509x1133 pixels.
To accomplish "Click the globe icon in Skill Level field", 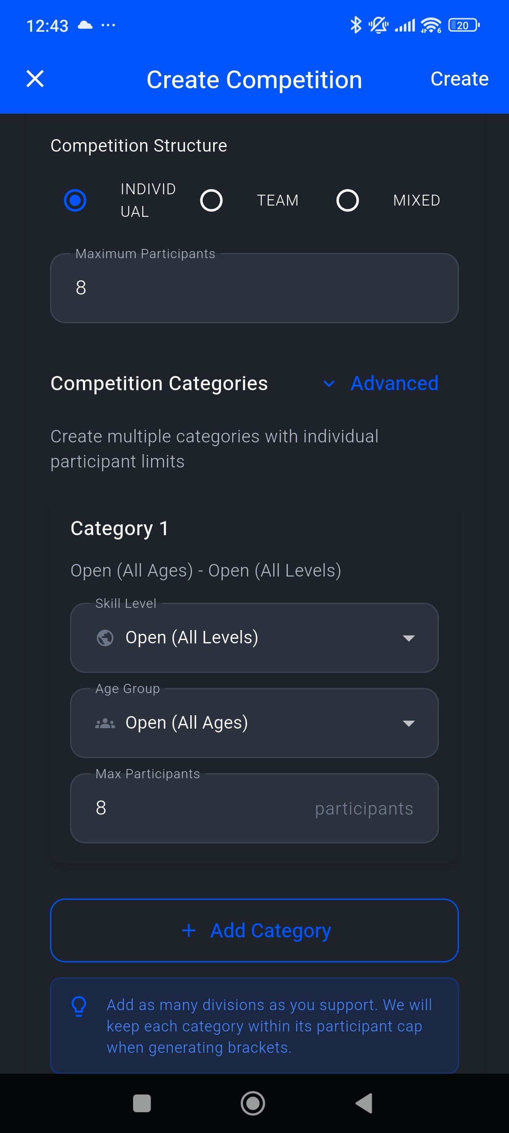I will pos(106,637).
